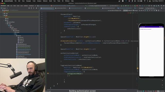Click 'Already have an account?' in emulator
Screen dimensions: 165x92
click(145, 29)
